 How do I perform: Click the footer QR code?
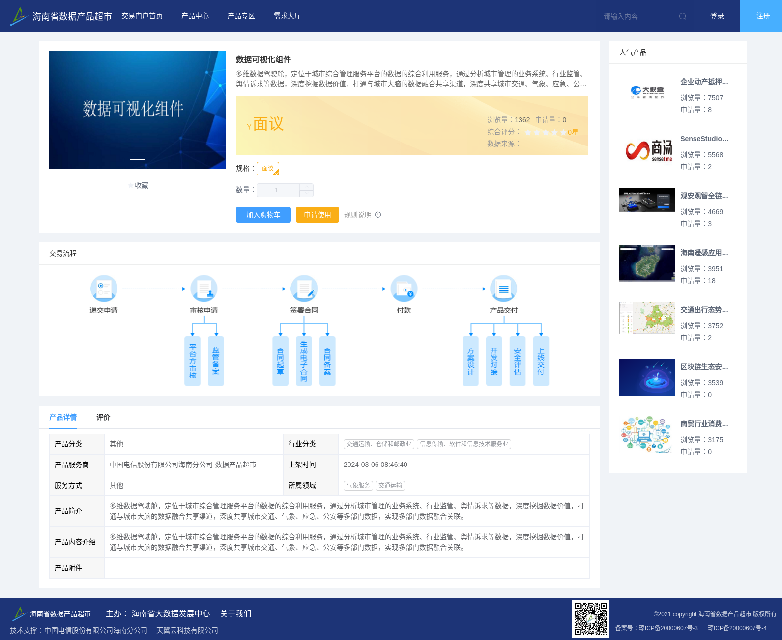point(591,619)
